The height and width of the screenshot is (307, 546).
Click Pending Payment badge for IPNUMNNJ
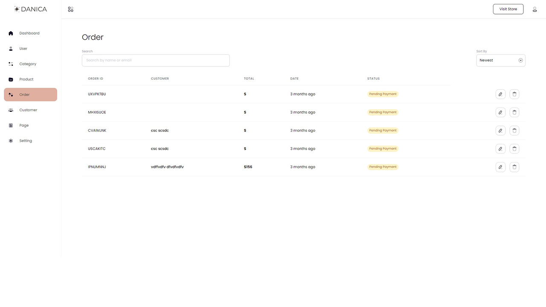pos(383,167)
